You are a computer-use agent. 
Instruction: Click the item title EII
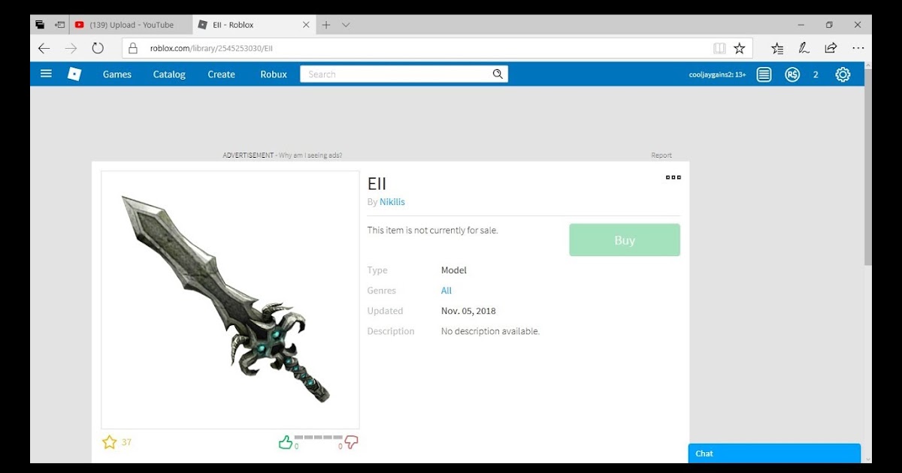point(377,183)
